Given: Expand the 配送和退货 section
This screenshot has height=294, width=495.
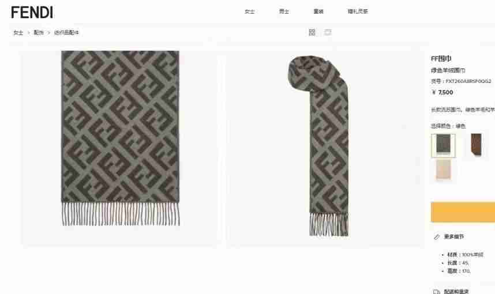Looking at the screenshot, I should (x=456, y=292).
